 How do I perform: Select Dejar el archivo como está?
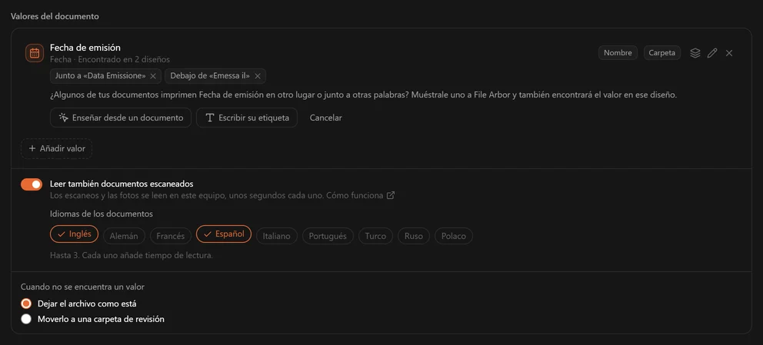[26, 304]
